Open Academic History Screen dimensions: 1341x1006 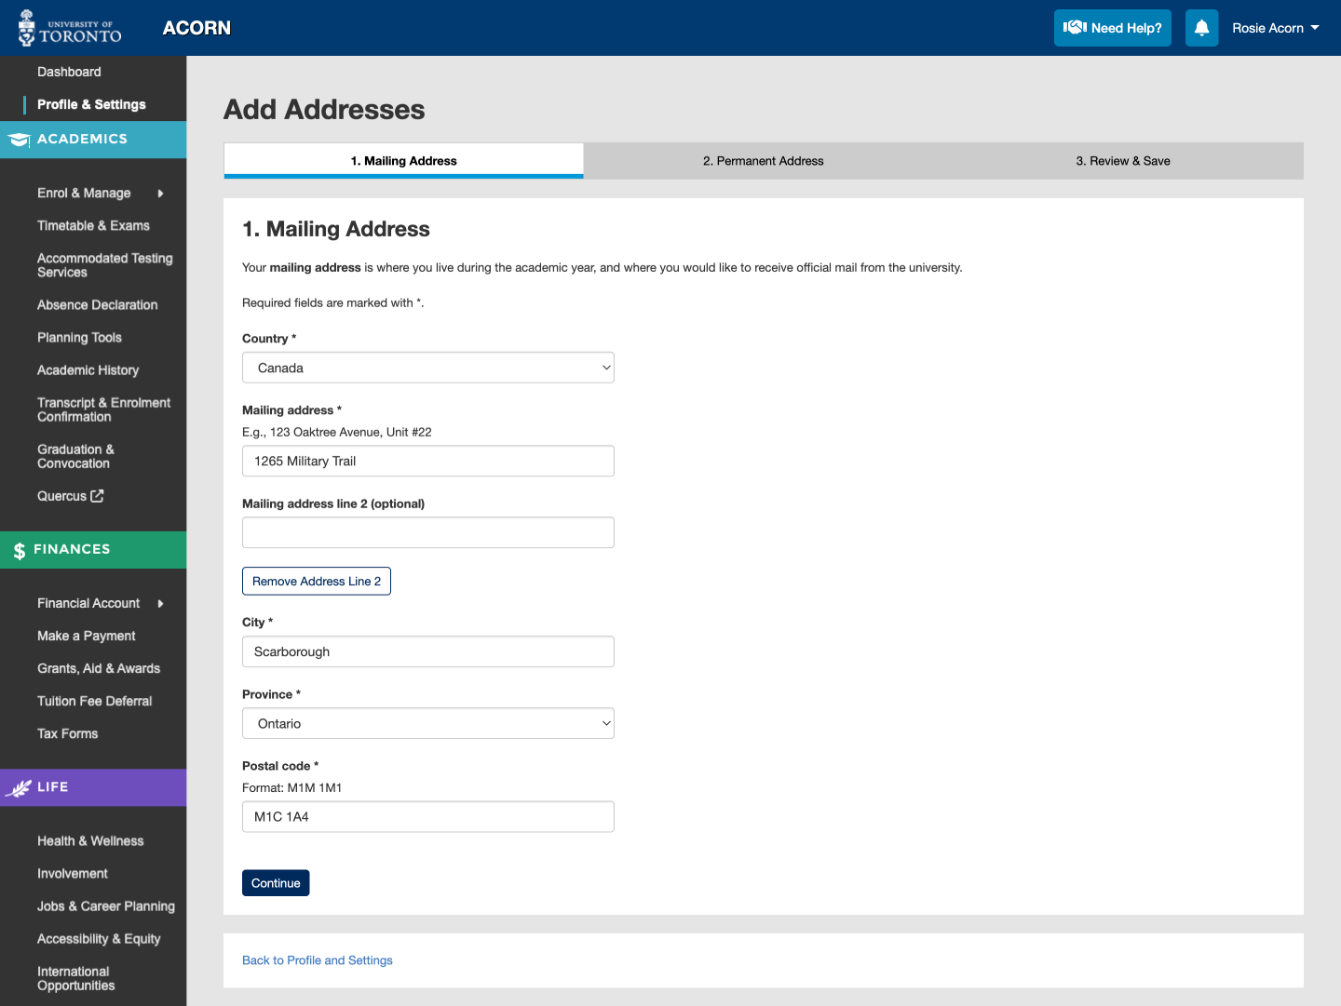[x=88, y=369]
